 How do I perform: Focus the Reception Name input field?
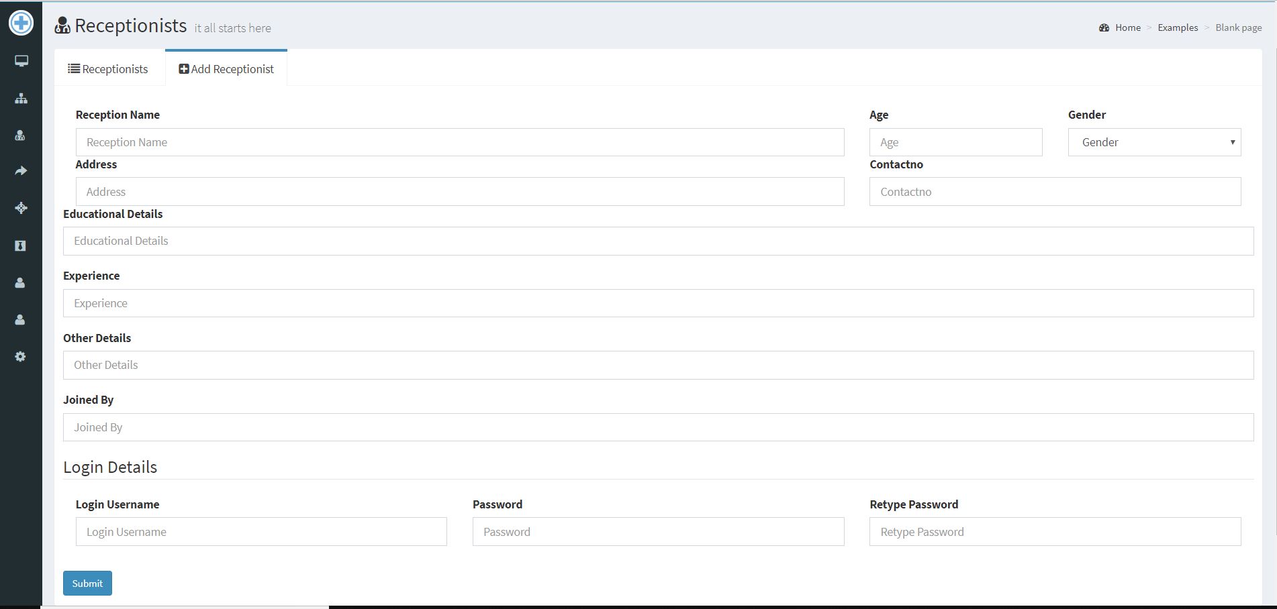[460, 142]
